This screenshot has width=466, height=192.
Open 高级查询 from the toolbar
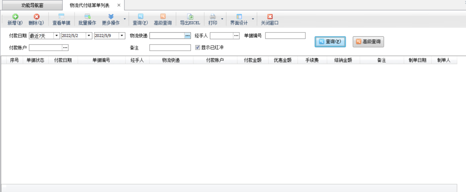click(163, 17)
